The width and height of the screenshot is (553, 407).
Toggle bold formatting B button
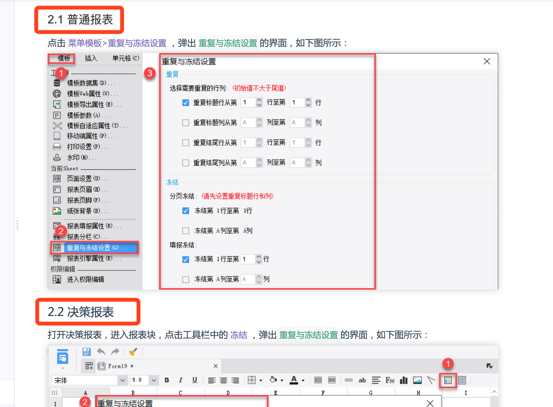point(167,380)
